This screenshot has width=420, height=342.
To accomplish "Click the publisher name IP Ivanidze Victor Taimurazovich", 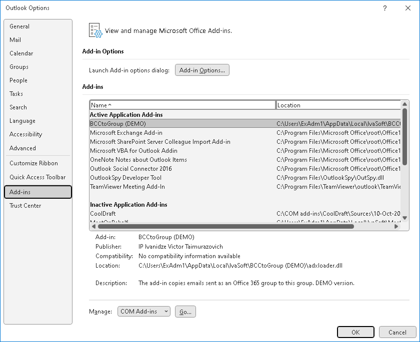I will tap(180, 247).
